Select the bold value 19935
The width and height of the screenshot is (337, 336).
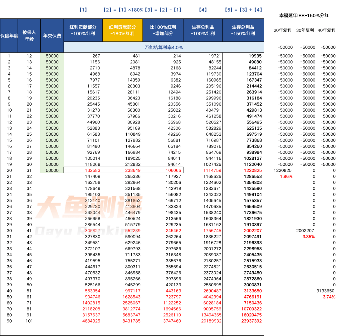(x=255, y=56)
